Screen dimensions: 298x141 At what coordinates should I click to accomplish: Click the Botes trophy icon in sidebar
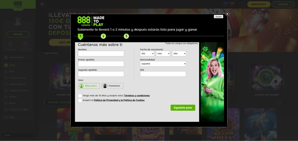click(6, 103)
